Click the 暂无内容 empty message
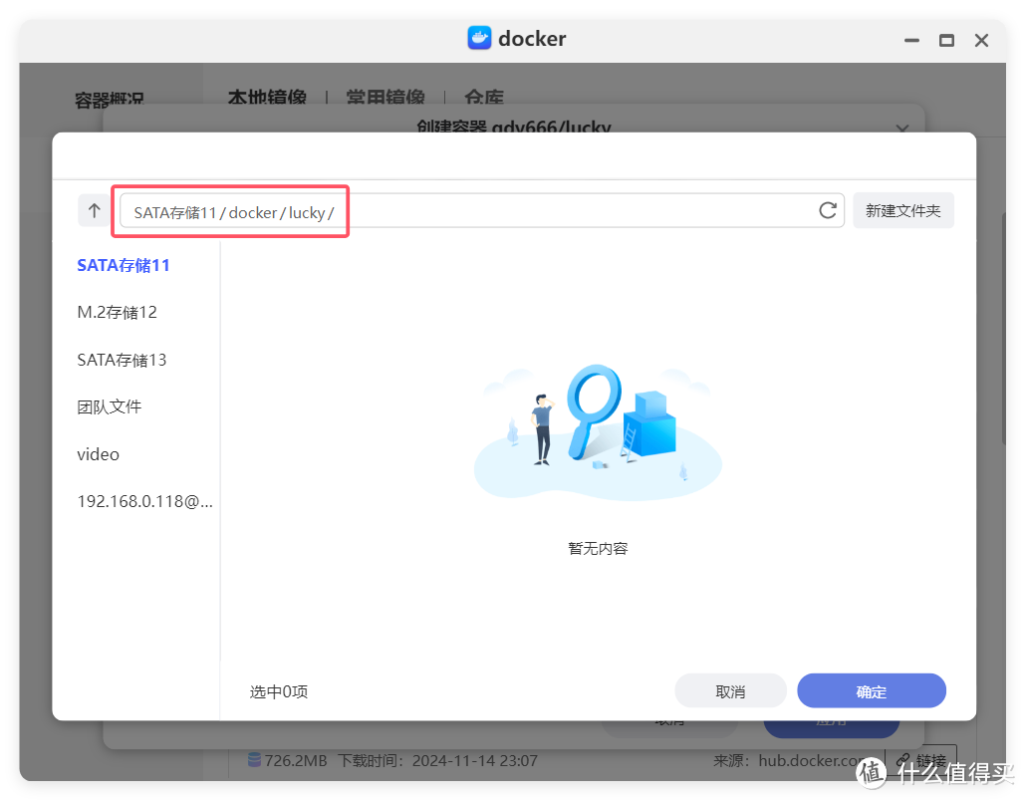 coord(598,548)
